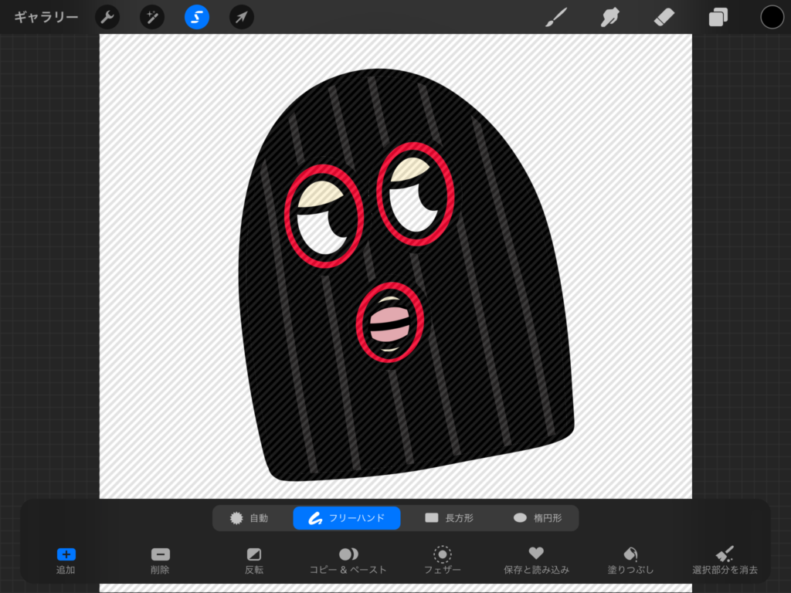Switch to 自動 automatic selection mode
Viewport: 791px width, 593px height.
point(250,518)
